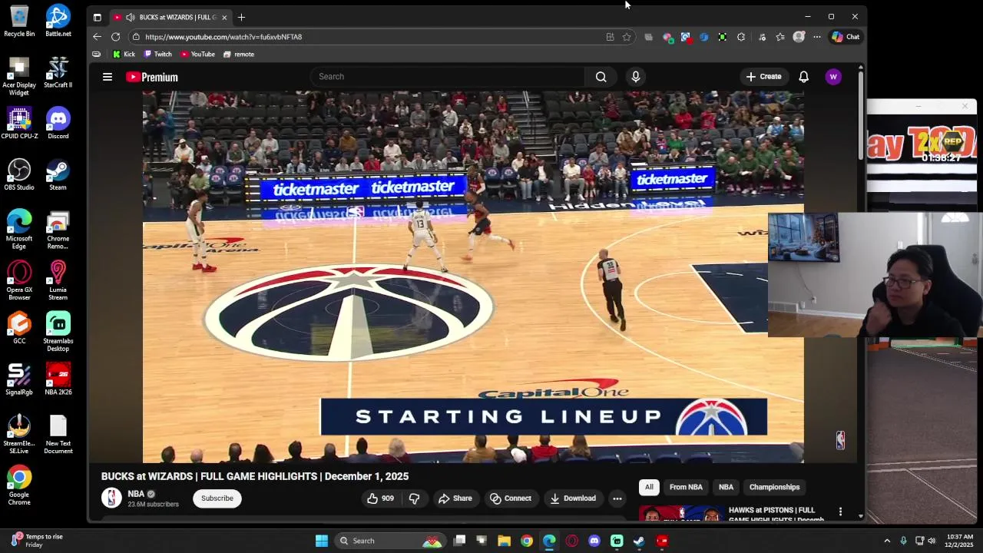Open Opera GX Browser shortcut
This screenshot has width=983, height=553.
click(x=19, y=280)
